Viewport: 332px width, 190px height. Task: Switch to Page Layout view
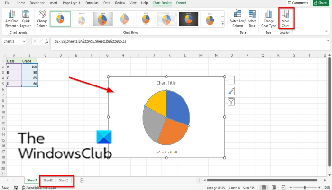[274, 188]
